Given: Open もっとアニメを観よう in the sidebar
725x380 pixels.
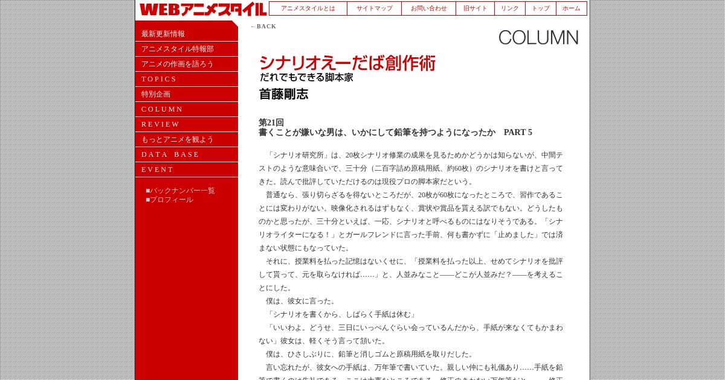Looking at the screenshot, I should [x=187, y=139].
